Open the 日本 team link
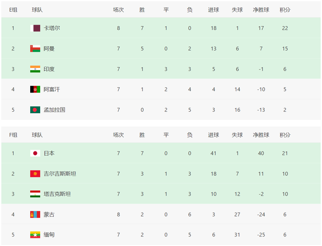322x246 pixels. click(x=49, y=153)
